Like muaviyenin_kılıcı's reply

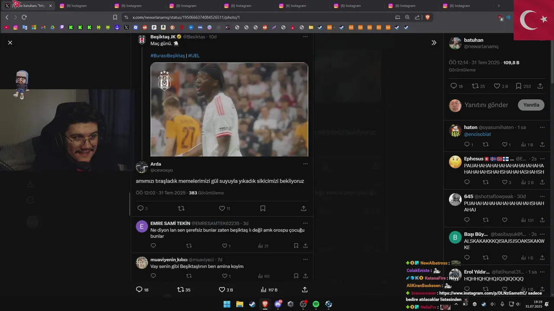coord(225,276)
